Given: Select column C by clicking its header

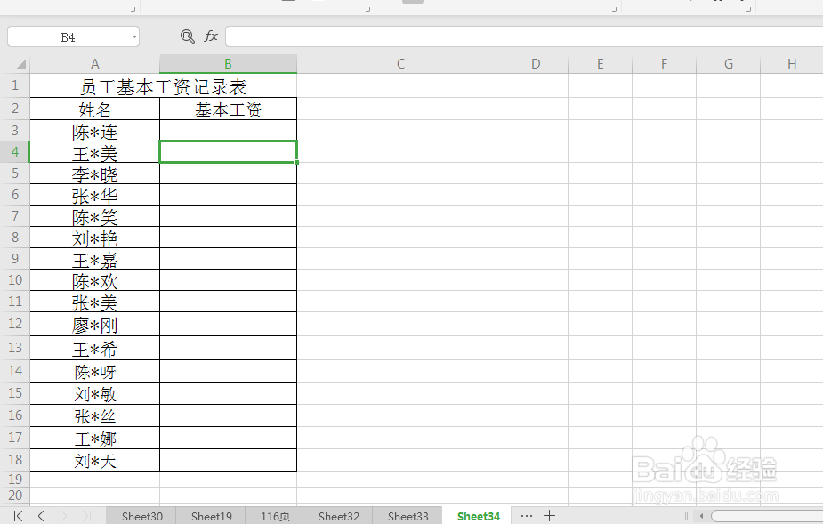Looking at the screenshot, I should coord(400,63).
